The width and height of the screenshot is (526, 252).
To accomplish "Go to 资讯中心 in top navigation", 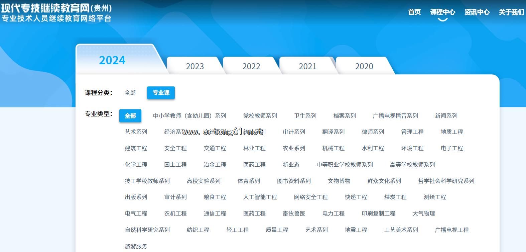I will pyautogui.click(x=477, y=12).
